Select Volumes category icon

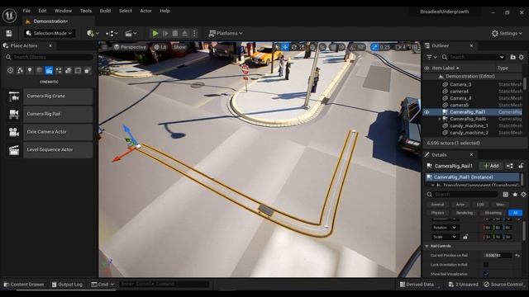(78, 70)
